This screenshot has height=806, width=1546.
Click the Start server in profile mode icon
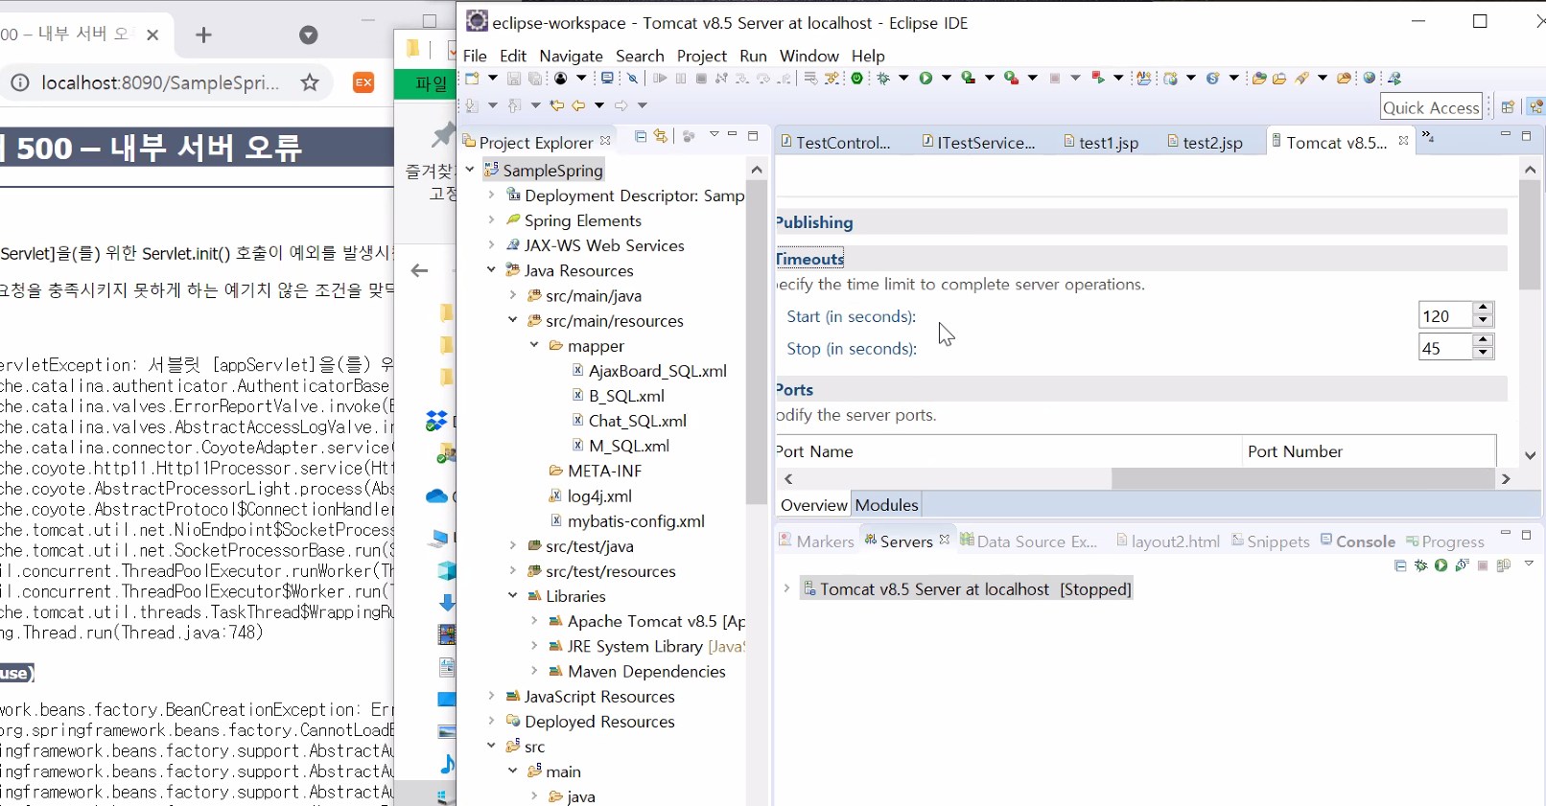[x=1462, y=565]
